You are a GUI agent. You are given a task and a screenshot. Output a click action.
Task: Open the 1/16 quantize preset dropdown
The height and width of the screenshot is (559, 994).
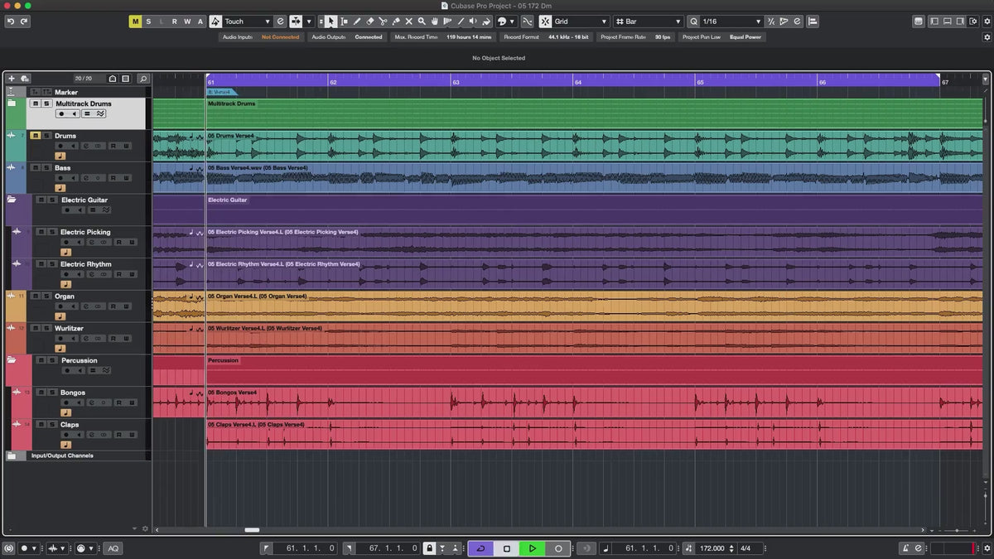(x=731, y=22)
